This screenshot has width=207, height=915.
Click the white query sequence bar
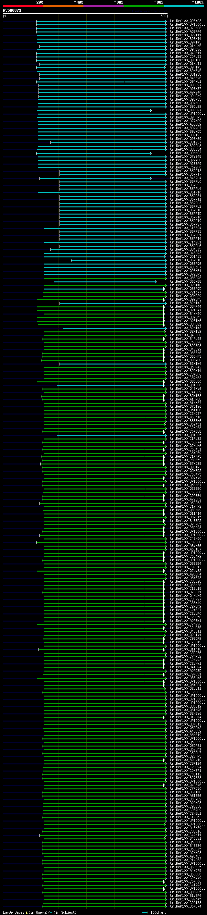pos(85,14)
